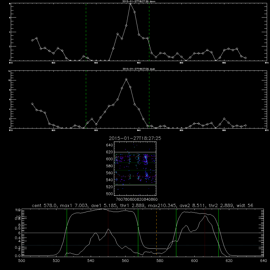Click red dotted line near 606 in bottom plot
Viewport: 270px width, 270px height.
tap(205, 232)
